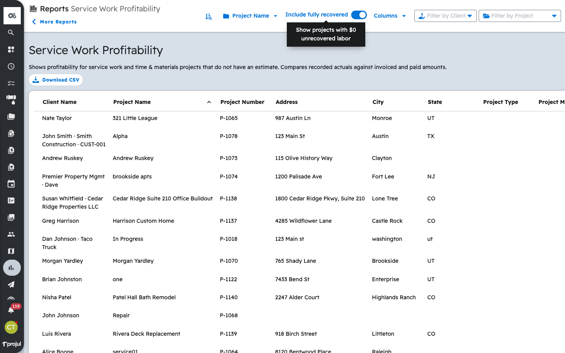Go back via More Reports link
The height and width of the screenshot is (353, 565).
point(54,22)
